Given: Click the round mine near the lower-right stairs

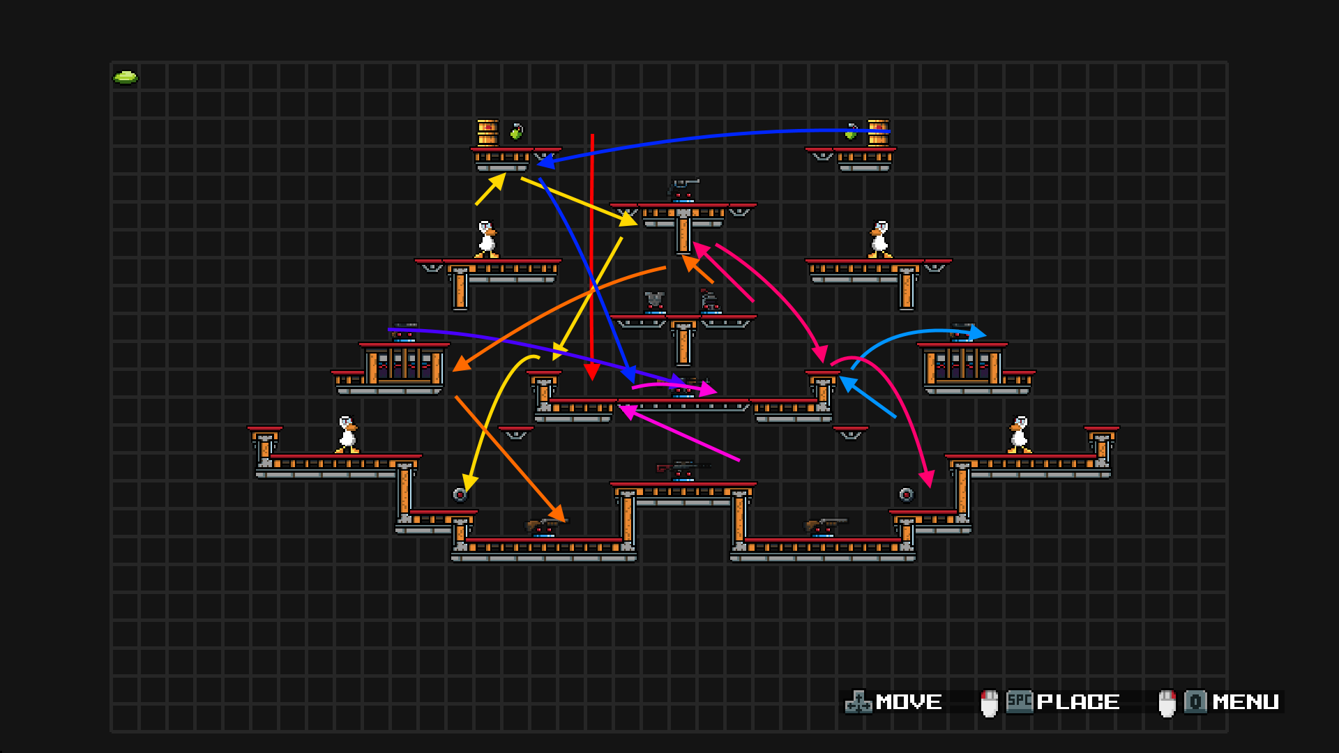Looking at the screenshot, I should [906, 494].
